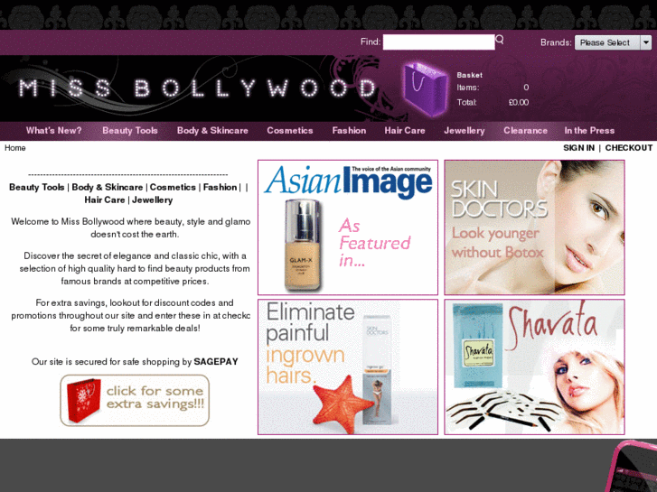Open the ingrown hairs product banner

(348, 367)
